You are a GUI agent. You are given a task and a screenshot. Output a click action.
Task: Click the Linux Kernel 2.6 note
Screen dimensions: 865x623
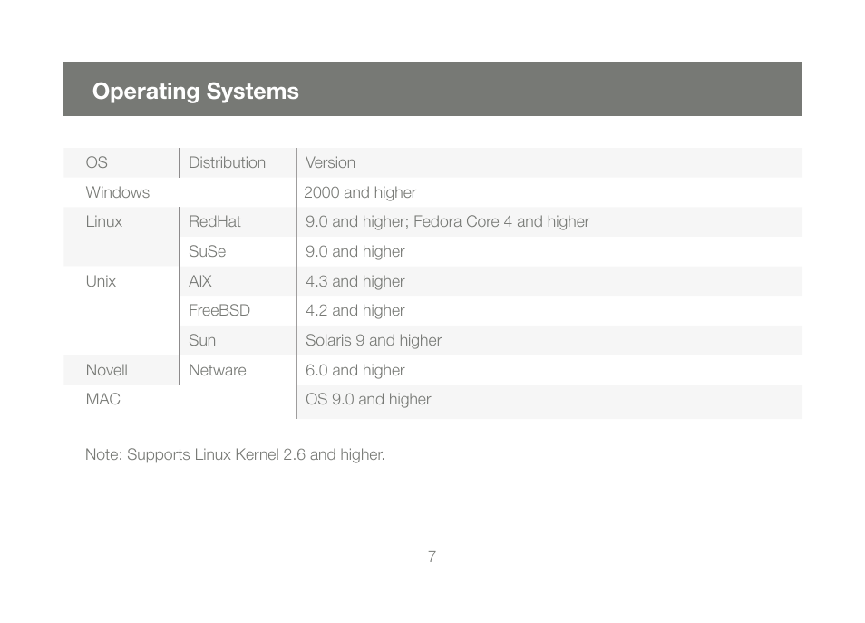[235, 454]
